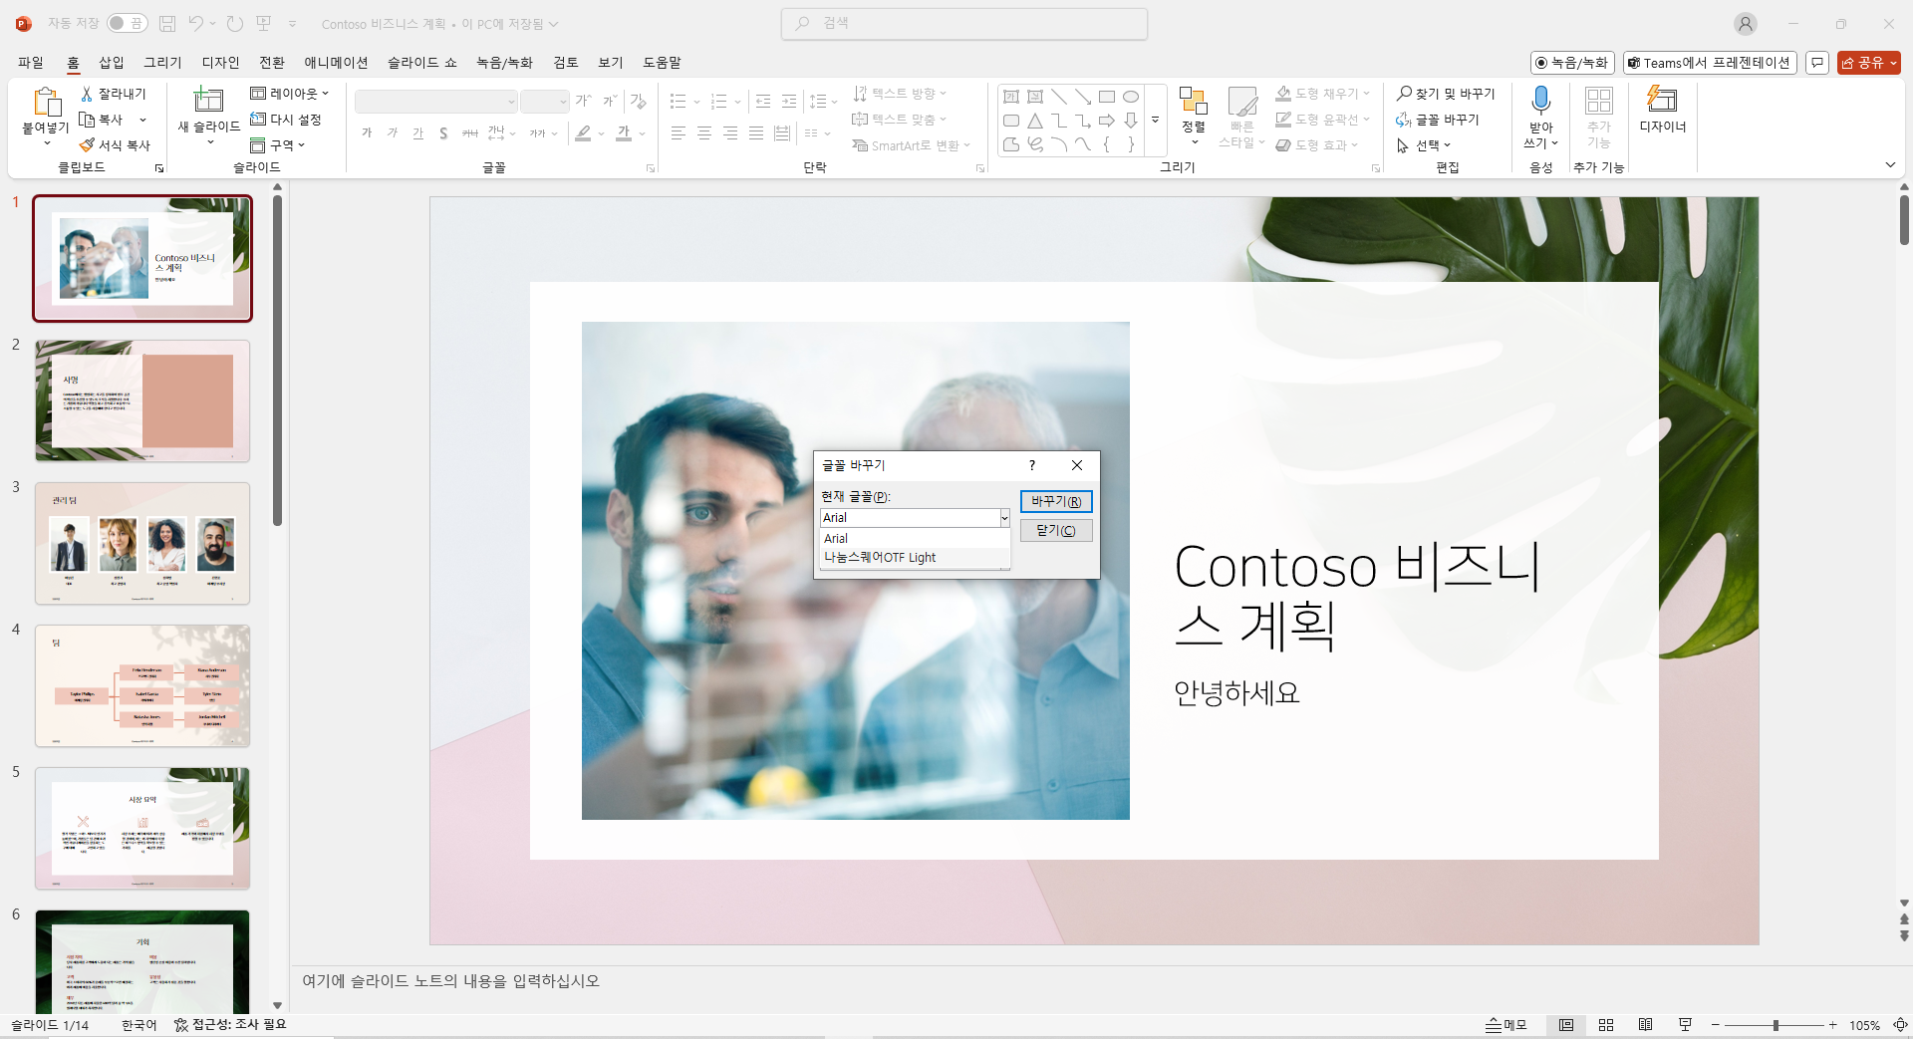Start slide show from status bar icon
Image resolution: width=1913 pixels, height=1039 pixels.
point(1685,1025)
